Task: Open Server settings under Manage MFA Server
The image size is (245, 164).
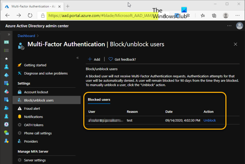Action: [x=35, y=160]
